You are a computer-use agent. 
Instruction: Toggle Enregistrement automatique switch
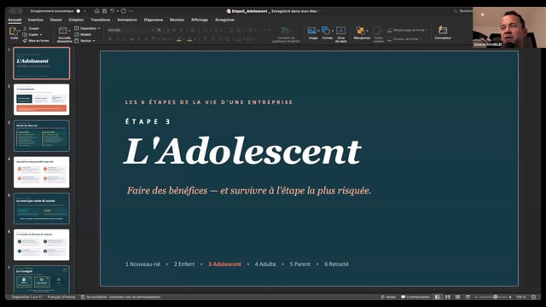(x=79, y=11)
